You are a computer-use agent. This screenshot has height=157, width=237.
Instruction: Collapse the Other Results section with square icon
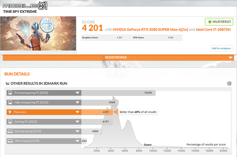(x=229, y=83)
